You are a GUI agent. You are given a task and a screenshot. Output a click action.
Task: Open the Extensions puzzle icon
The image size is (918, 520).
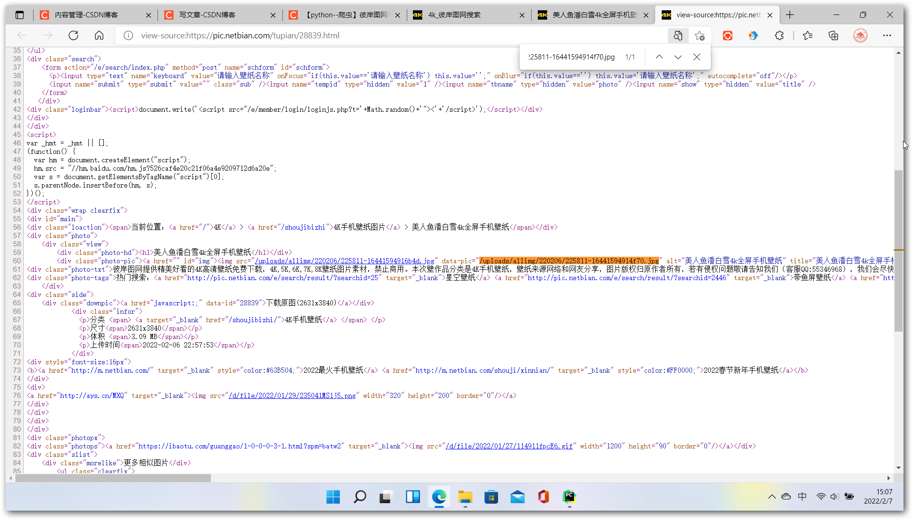[779, 36]
